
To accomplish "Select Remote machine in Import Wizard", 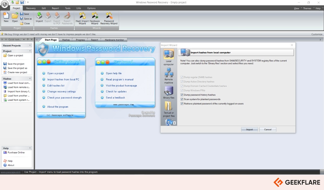I will (x=169, y=76).
